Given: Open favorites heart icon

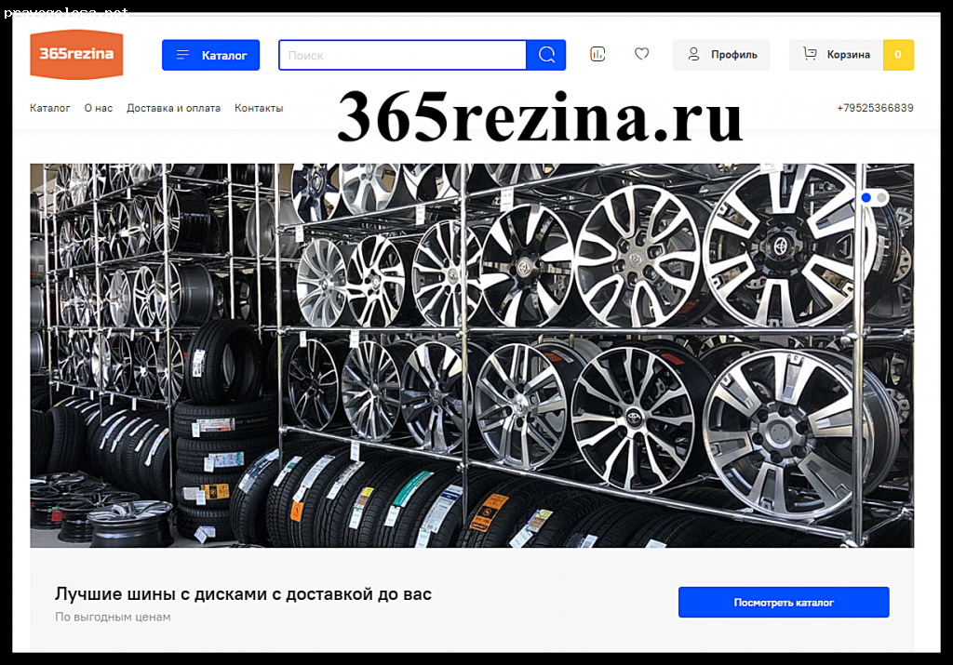Looking at the screenshot, I should point(641,54).
